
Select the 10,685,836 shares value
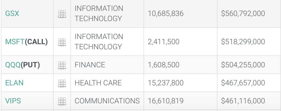pos(166,13)
